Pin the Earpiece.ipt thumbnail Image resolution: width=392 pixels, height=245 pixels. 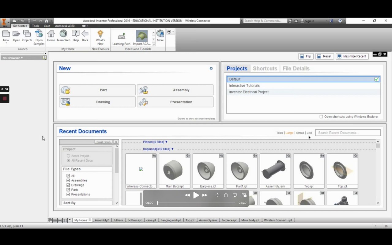(x=221, y=156)
